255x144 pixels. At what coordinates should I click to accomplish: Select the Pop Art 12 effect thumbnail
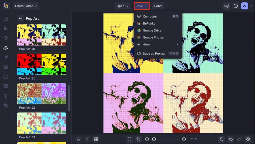tap(42, 94)
